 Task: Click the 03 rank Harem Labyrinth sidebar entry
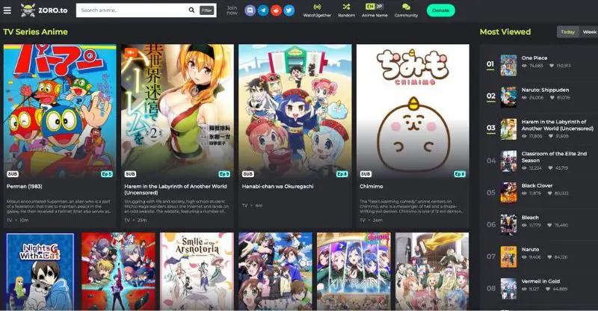pos(557,125)
